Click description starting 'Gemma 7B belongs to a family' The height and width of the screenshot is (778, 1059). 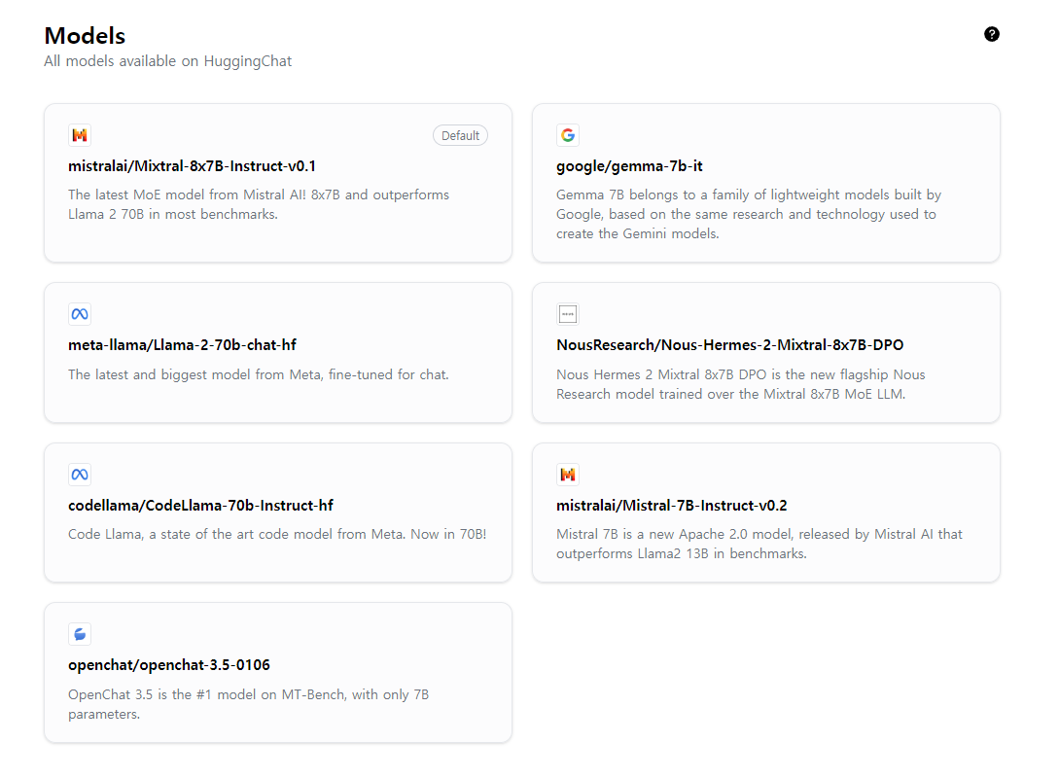point(749,214)
